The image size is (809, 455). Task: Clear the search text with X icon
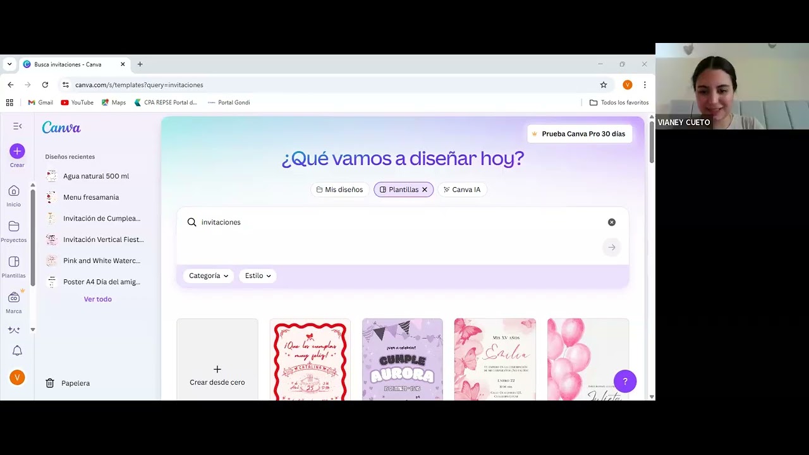pos(611,222)
